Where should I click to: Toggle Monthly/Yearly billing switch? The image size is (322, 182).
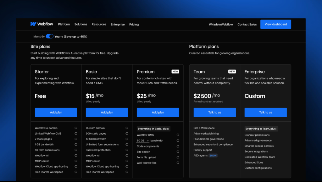pyautogui.click(x=49, y=36)
